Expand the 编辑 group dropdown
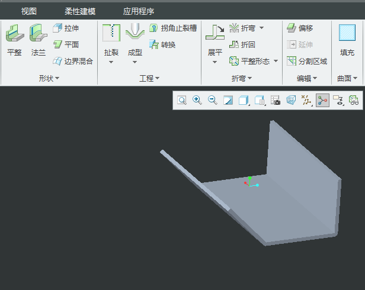This screenshot has width=365, height=290. (307, 78)
